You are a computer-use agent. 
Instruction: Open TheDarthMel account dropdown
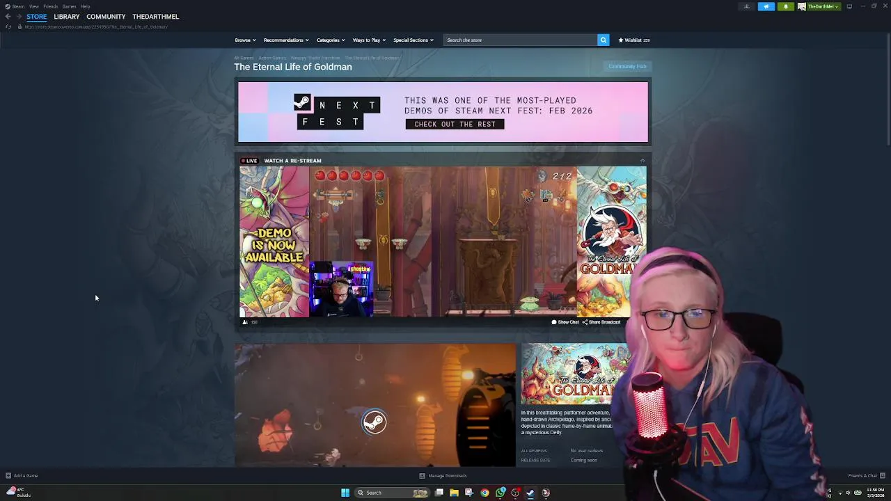pos(823,6)
